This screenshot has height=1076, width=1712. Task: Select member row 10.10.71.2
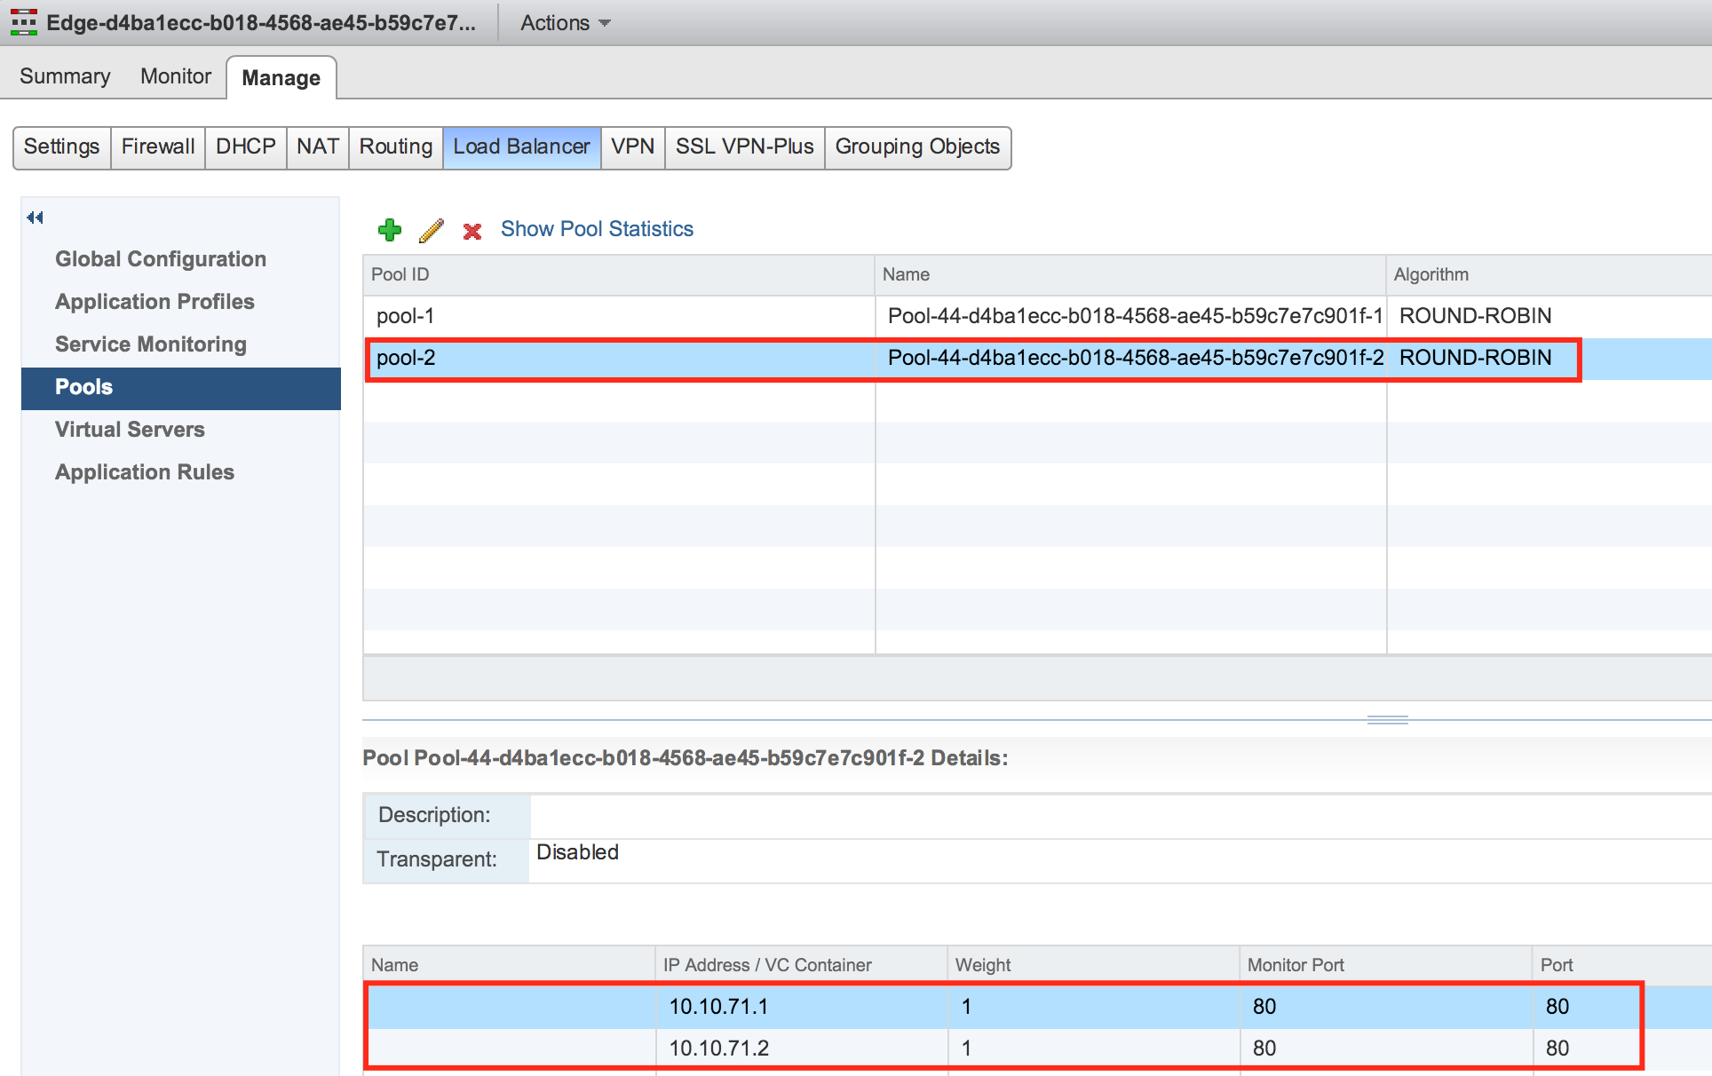pyautogui.click(x=719, y=1048)
